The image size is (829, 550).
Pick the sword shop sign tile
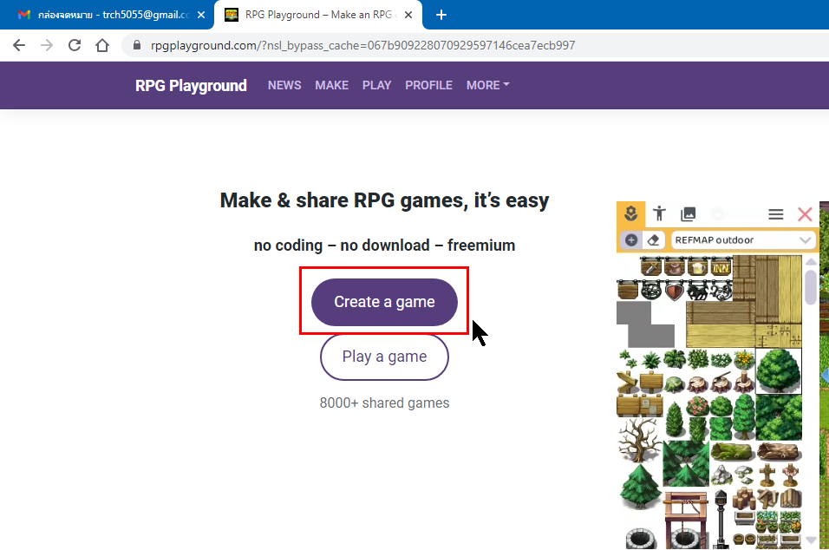tap(651, 266)
